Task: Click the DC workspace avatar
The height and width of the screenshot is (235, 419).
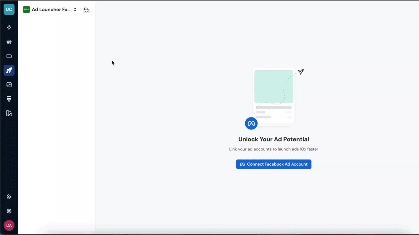Action: [x=9, y=10]
